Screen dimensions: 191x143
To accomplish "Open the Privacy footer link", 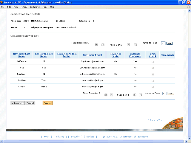I will pos(60,137).
